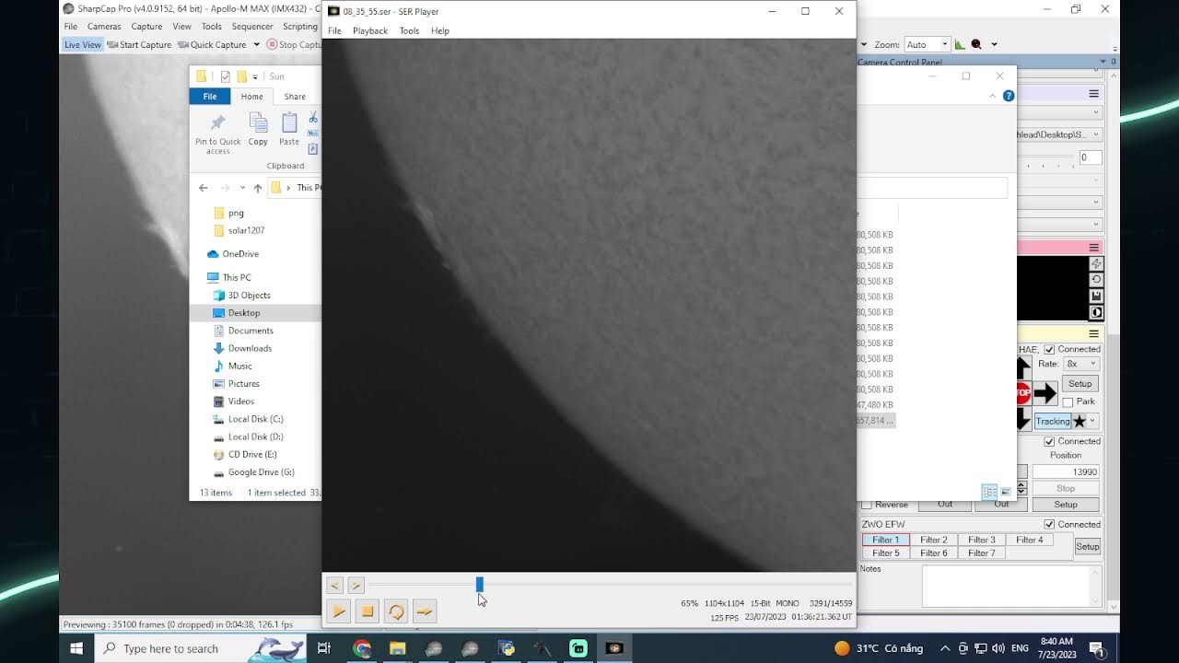The image size is (1179, 663).
Task: Open Tools menu in SER Player
Action: [409, 30]
